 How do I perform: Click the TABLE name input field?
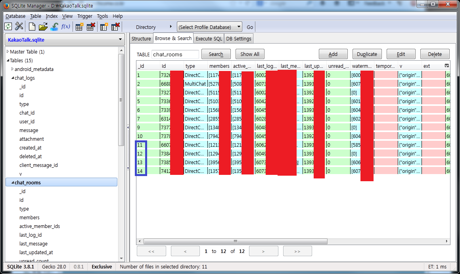[175, 54]
